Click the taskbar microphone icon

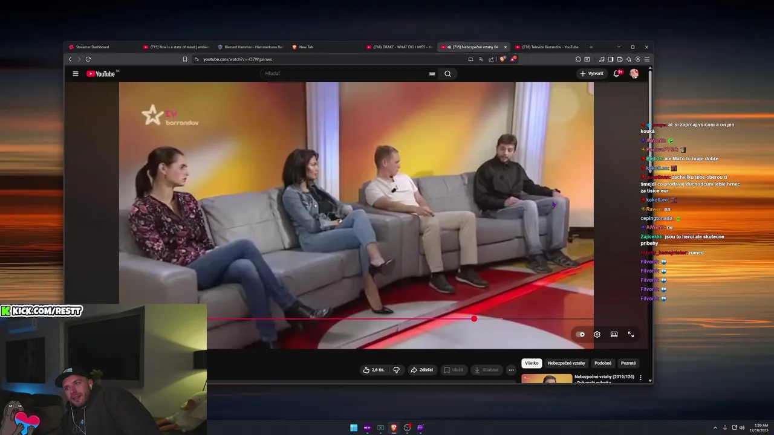click(x=725, y=428)
